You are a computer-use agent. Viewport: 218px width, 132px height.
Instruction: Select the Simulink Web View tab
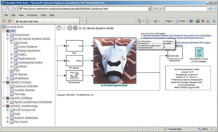(x=47, y=21)
